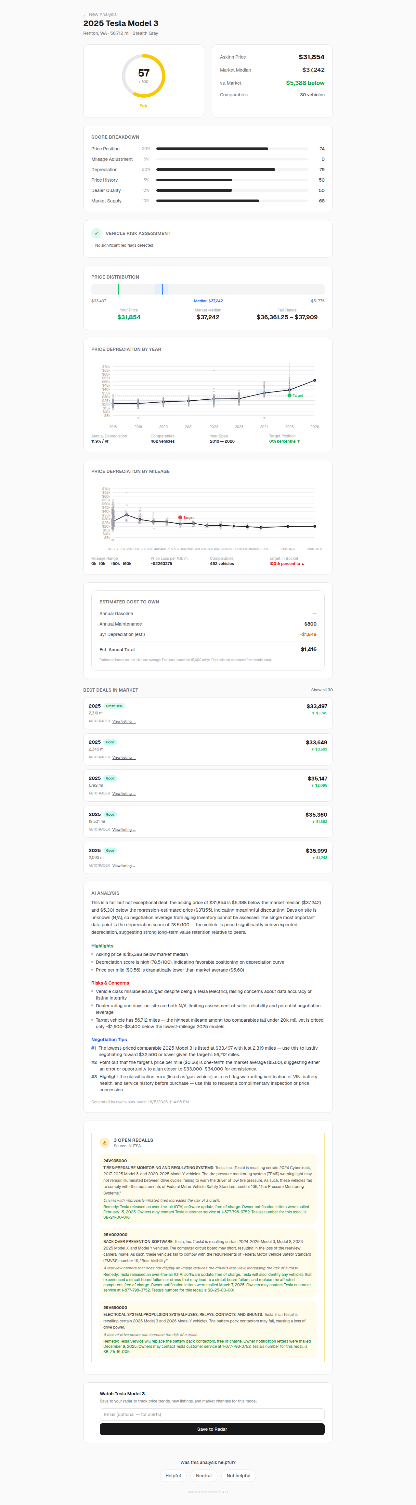
Task: Click the Comparables value 30 vehicles
Action: tap(312, 95)
